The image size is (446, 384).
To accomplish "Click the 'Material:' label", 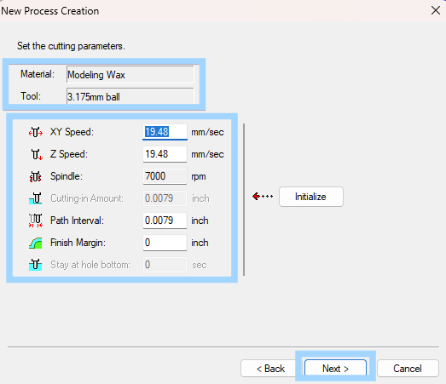I will click(38, 74).
